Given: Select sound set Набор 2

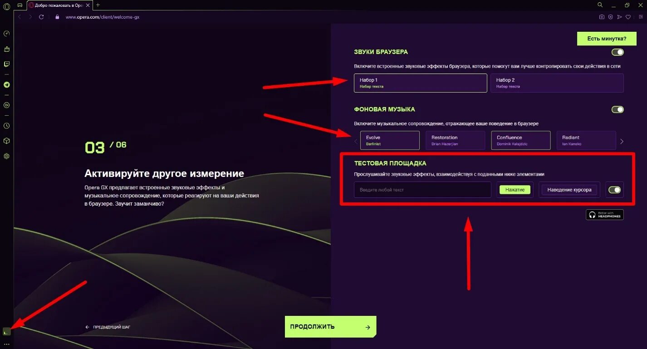Looking at the screenshot, I should pyautogui.click(x=557, y=83).
